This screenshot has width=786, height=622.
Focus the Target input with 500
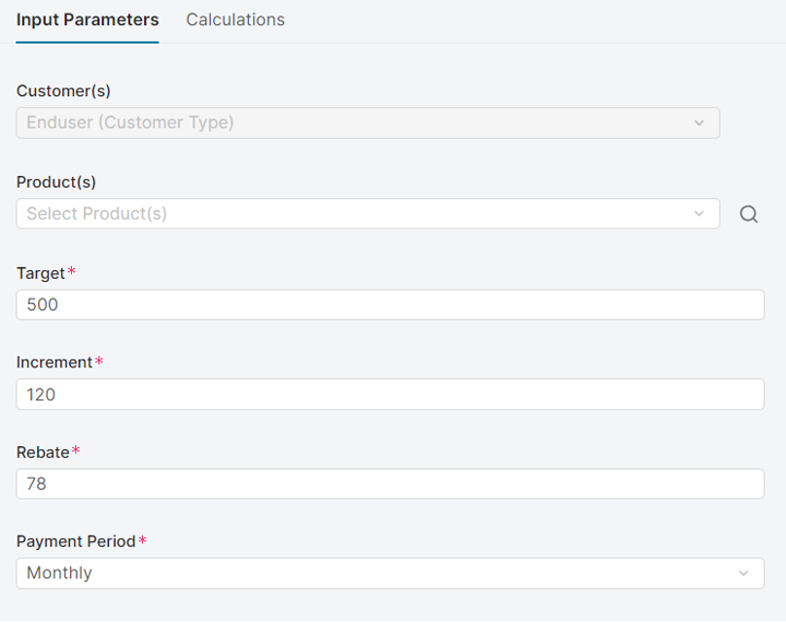[x=389, y=304]
